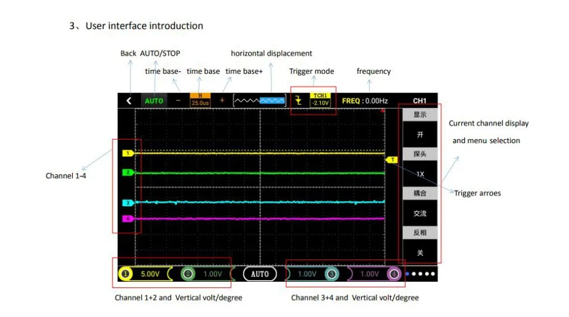Tap the teal channel 3 circle icon
The image size is (569, 317).
click(x=332, y=274)
